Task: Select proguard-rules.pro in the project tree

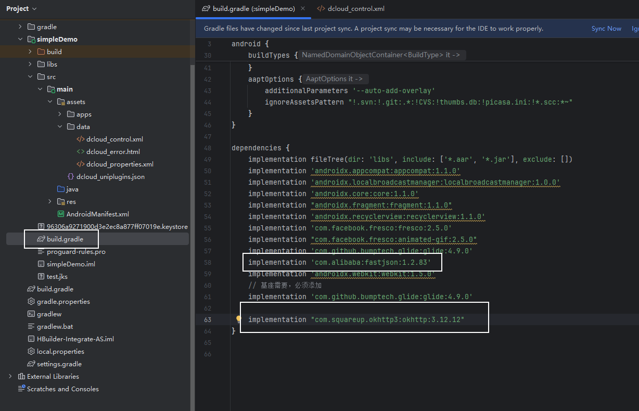Action: pos(76,251)
